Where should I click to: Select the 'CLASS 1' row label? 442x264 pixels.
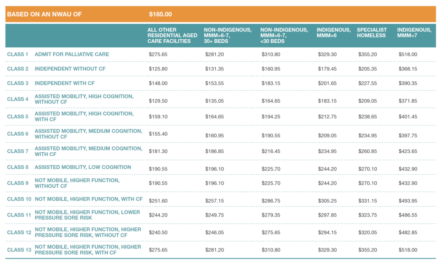(17, 54)
